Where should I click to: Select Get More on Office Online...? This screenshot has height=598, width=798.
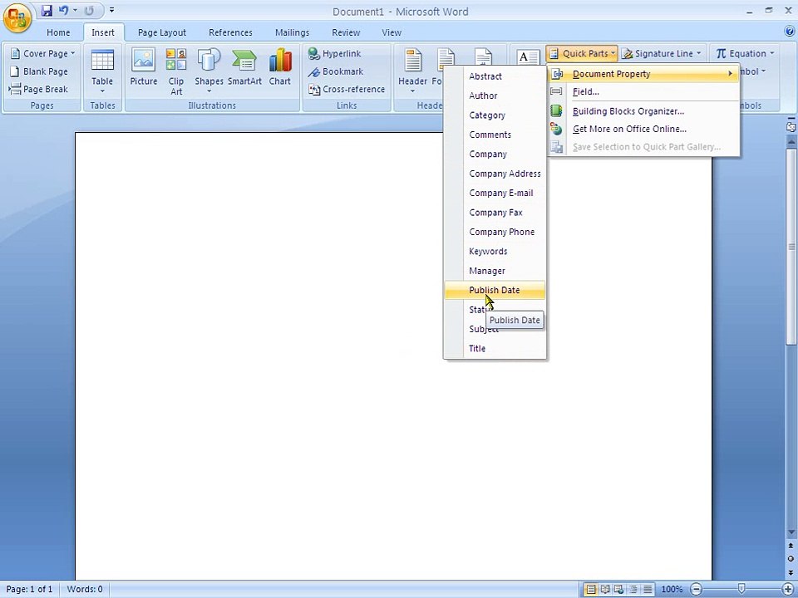pos(643,130)
